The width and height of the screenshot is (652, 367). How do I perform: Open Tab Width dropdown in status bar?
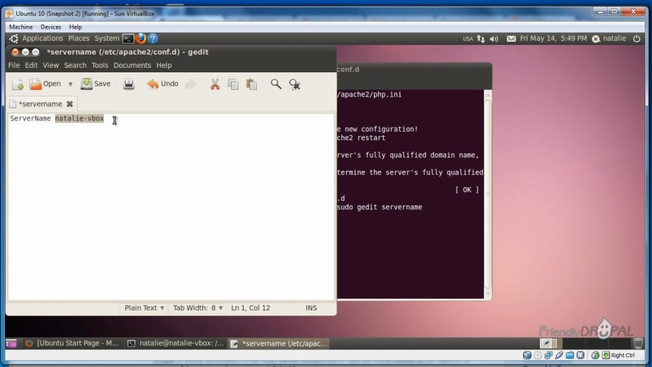click(x=198, y=308)
